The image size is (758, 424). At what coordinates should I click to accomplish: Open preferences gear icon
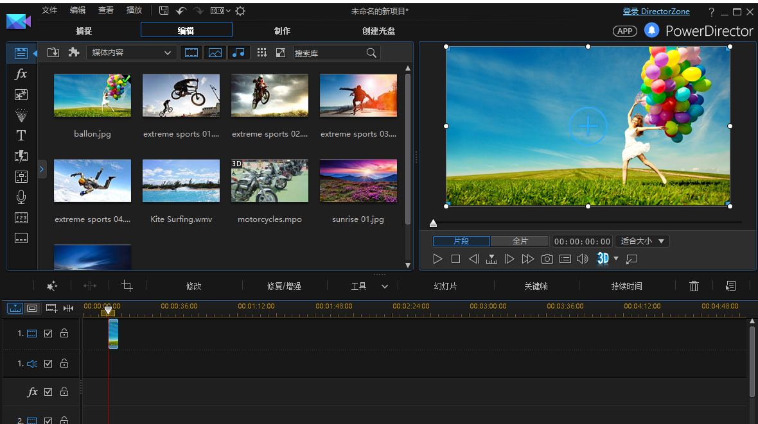(240, 11)
